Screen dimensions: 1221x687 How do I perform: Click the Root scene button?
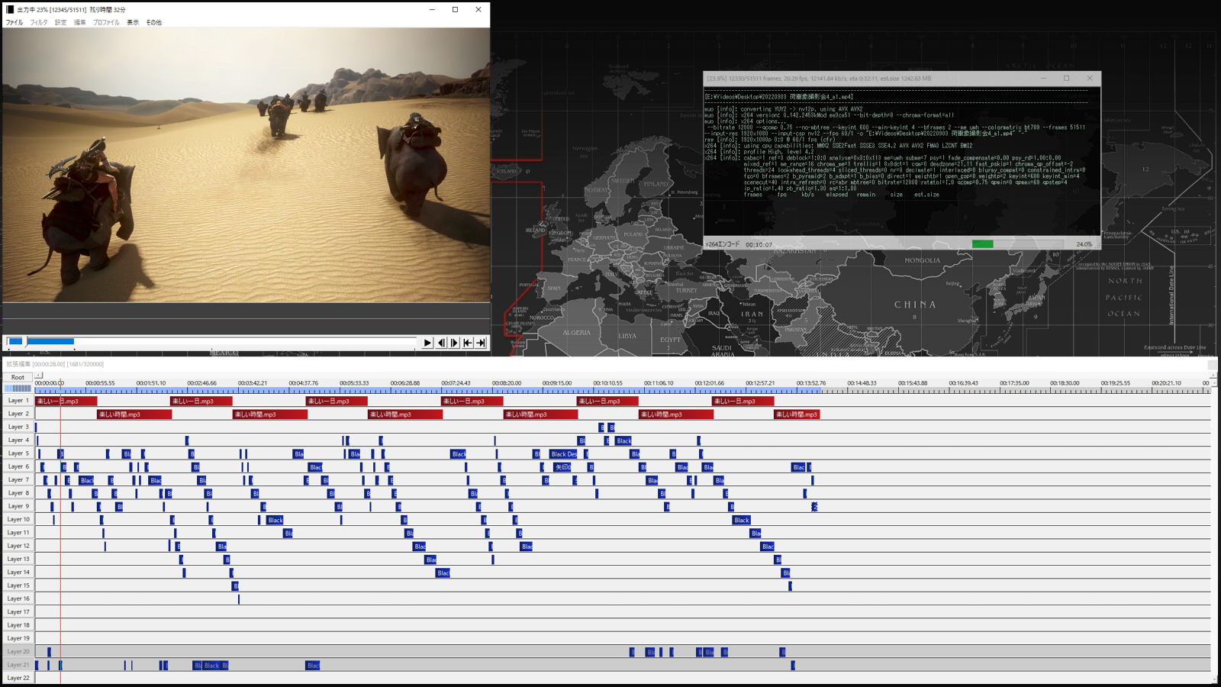pos(18,377)
